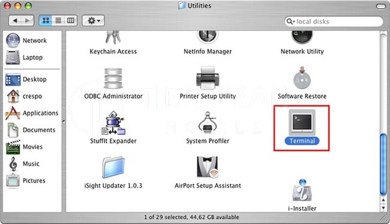Image resolution: width=390 pixels, height=224 pixels.
Task: Select the Printer Setup Utility icon
Action: (x=208, y=78)
